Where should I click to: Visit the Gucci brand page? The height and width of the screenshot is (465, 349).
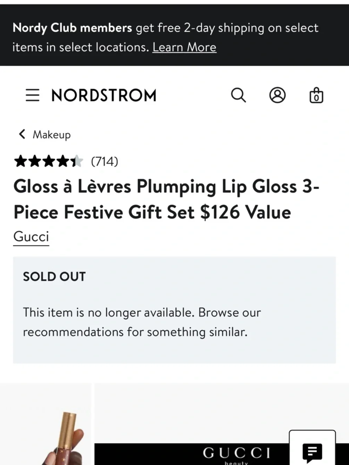[x=31, y=237]
